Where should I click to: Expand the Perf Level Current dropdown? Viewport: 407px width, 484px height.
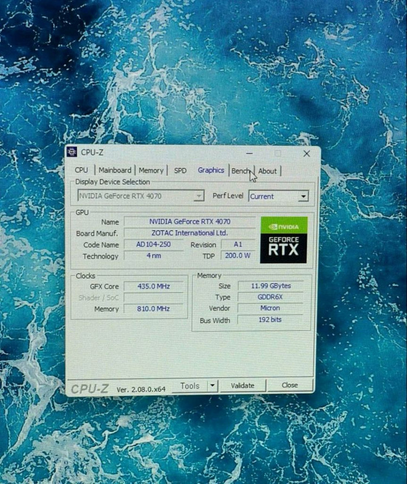(x=278, y=196)
